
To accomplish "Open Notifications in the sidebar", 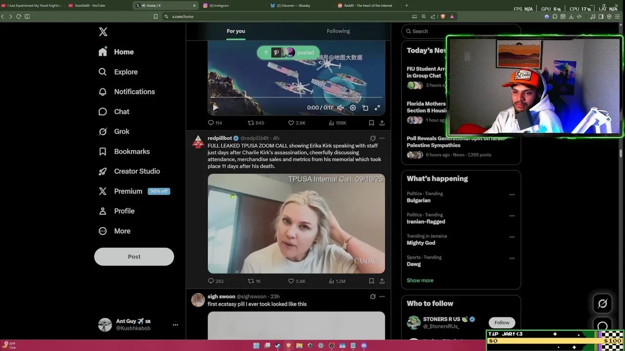I will click(x=126, y=92).
